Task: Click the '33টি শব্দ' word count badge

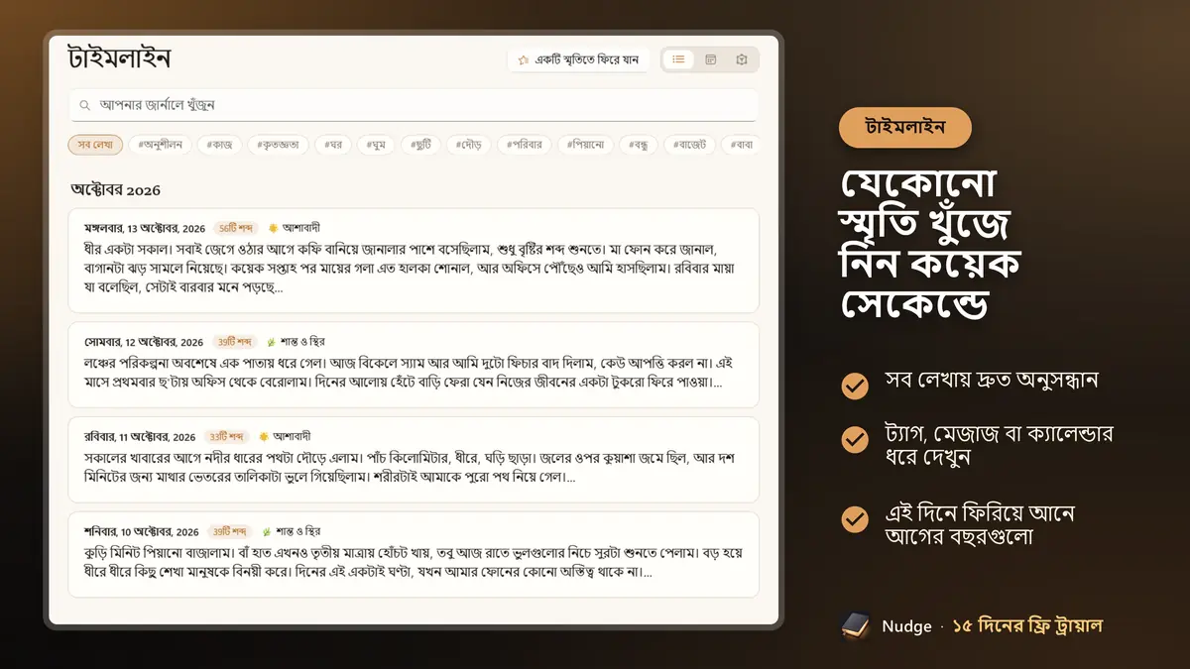Action: [x=227, y=437]
